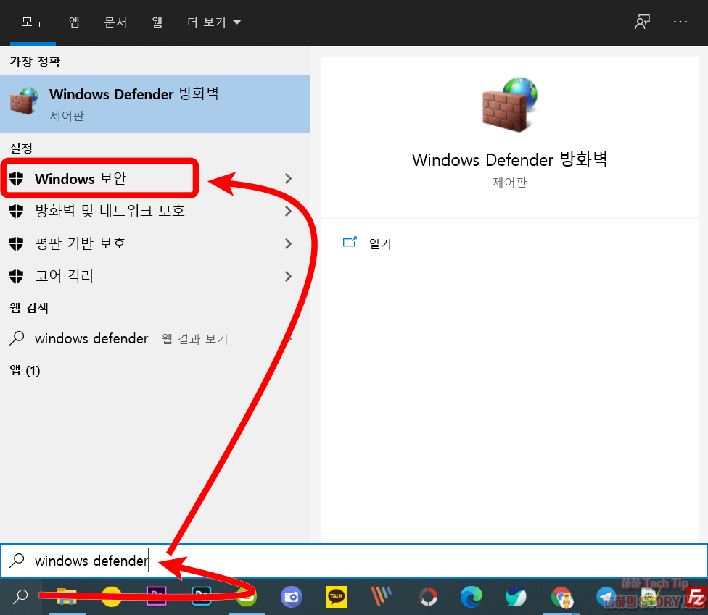Open 코어 격리 setting
Image resolution: width=708 pixels, height=615 pixels.
click(155, 276)
